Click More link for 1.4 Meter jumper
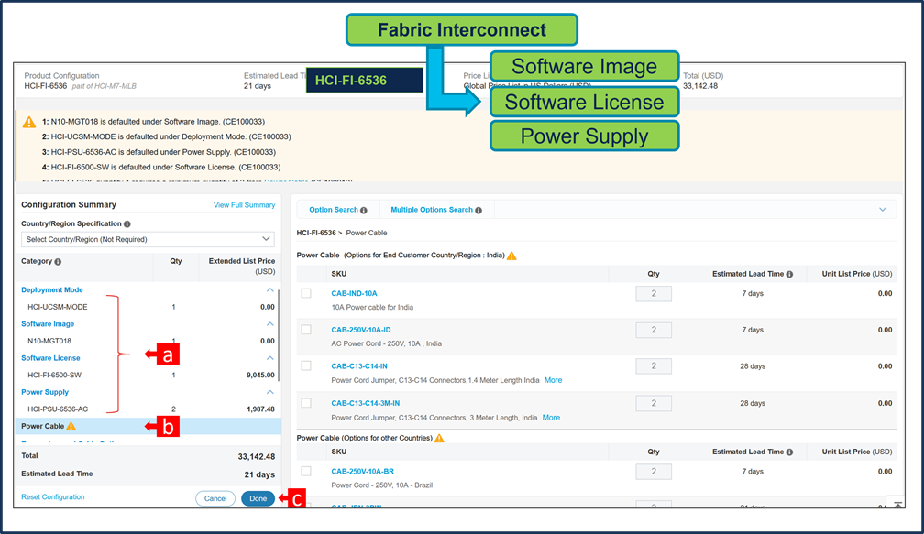Viewport: 924px width, 534px height. point(553,380)
